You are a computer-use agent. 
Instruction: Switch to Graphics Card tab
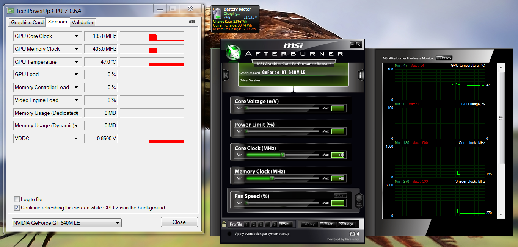coord(27,22)
